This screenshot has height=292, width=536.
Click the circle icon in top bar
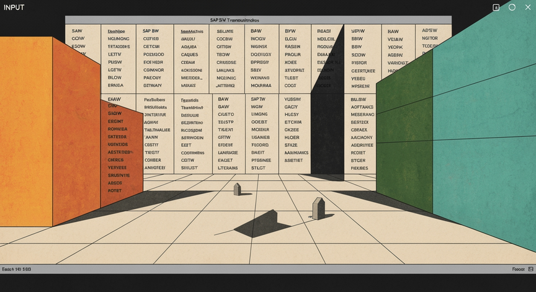(x=512, y=7)
